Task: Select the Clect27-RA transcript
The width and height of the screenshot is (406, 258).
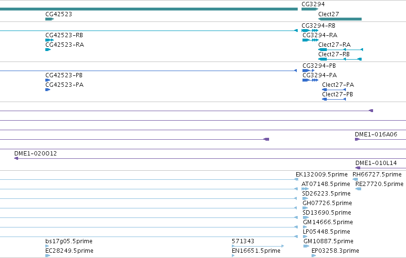Action: point(341,50)
